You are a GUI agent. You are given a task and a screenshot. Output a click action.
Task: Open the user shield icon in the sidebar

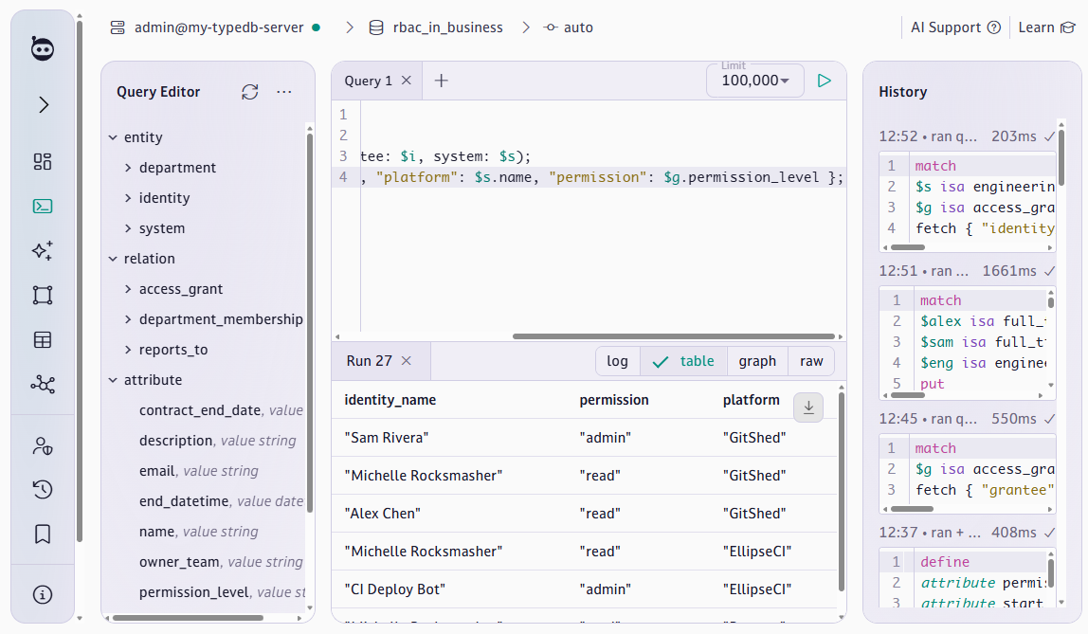[43, 446]
